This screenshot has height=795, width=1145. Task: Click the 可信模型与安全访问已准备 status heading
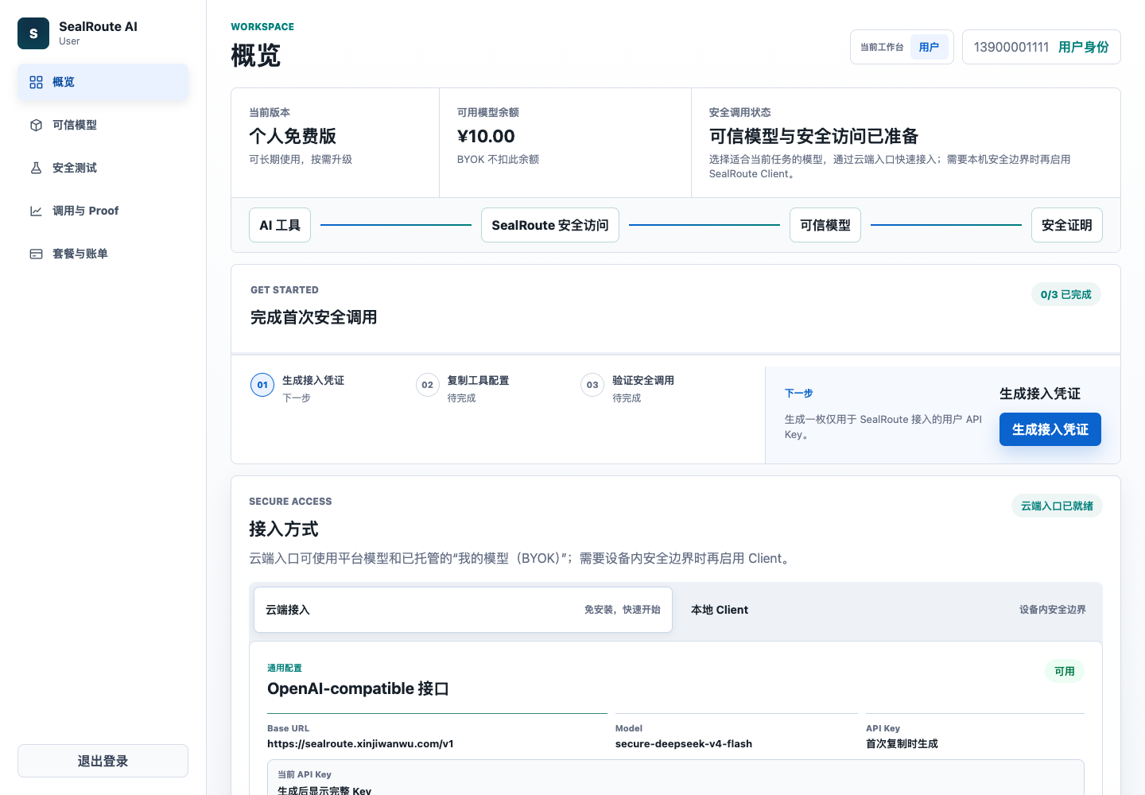tap(813, 136)
